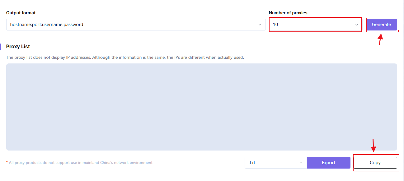The height and width of the screenshot is (181, 404).
Task: Open the Number of proxies dropdown
Action: [x=314, y=25]
